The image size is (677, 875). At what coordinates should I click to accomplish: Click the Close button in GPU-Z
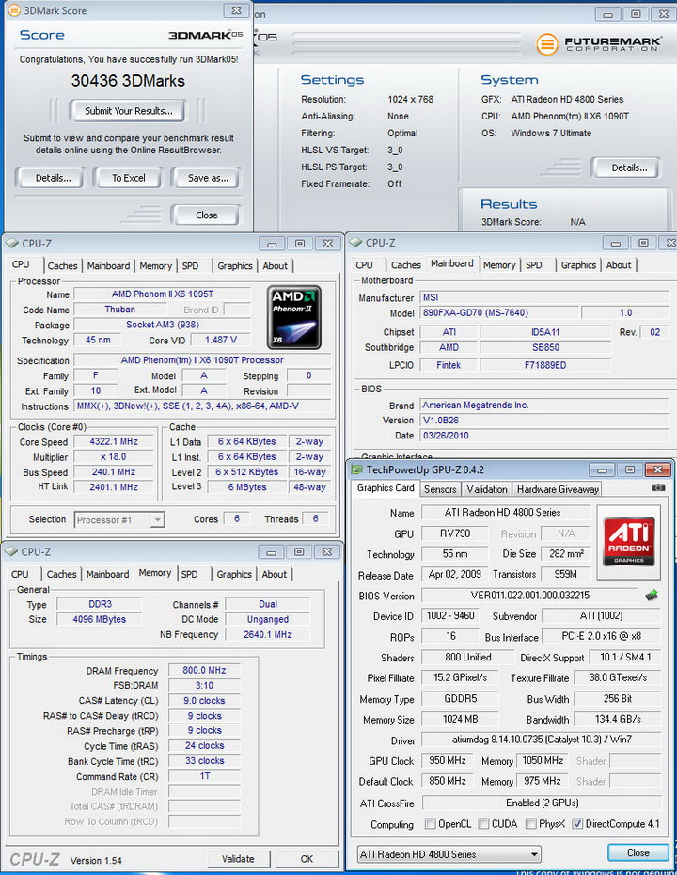coord(638,852)
